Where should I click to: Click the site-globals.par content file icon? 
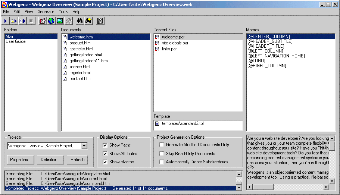pyautogui.click(x=157, y=43)
